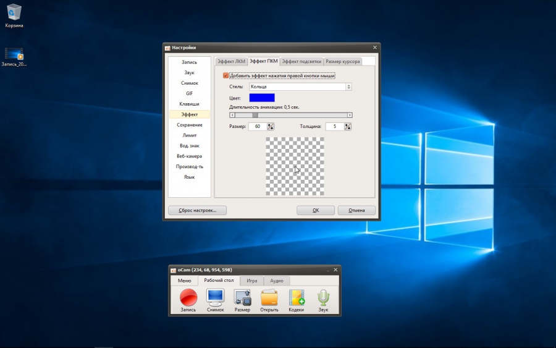Click the Игра tab in oCam
The width and height of the screenshot is (556, 348).
click(x=251, y=281)
